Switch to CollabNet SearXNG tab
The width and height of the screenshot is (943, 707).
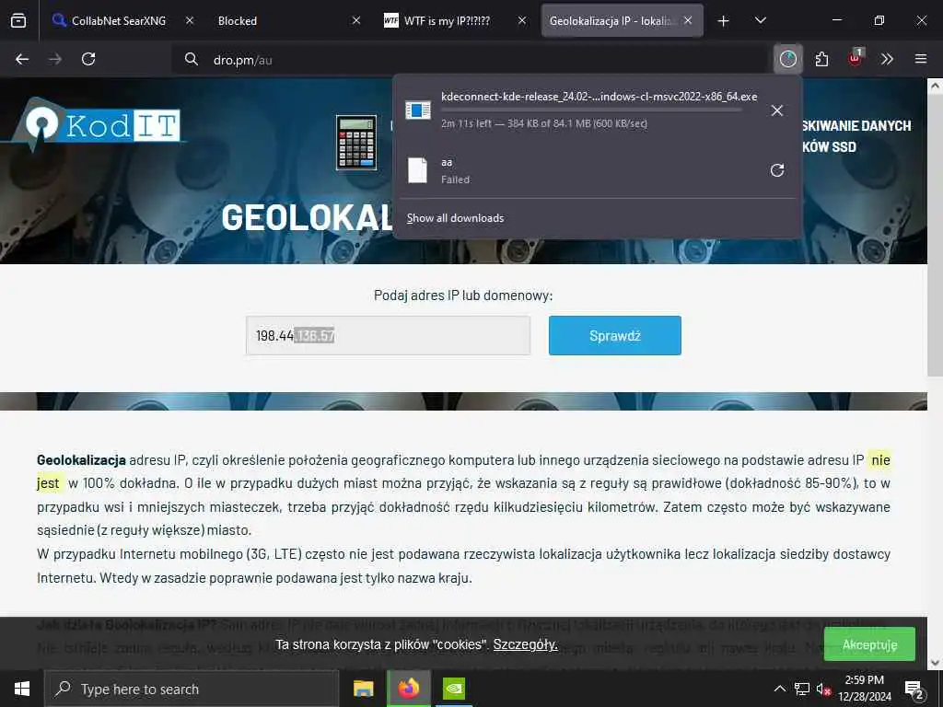[121, 21]
